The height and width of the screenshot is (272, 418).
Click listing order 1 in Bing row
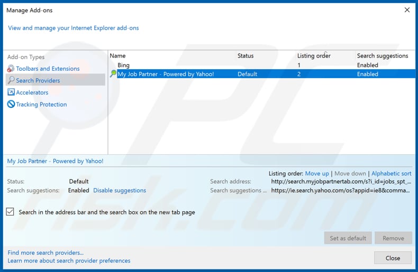[x=299, y=65]
